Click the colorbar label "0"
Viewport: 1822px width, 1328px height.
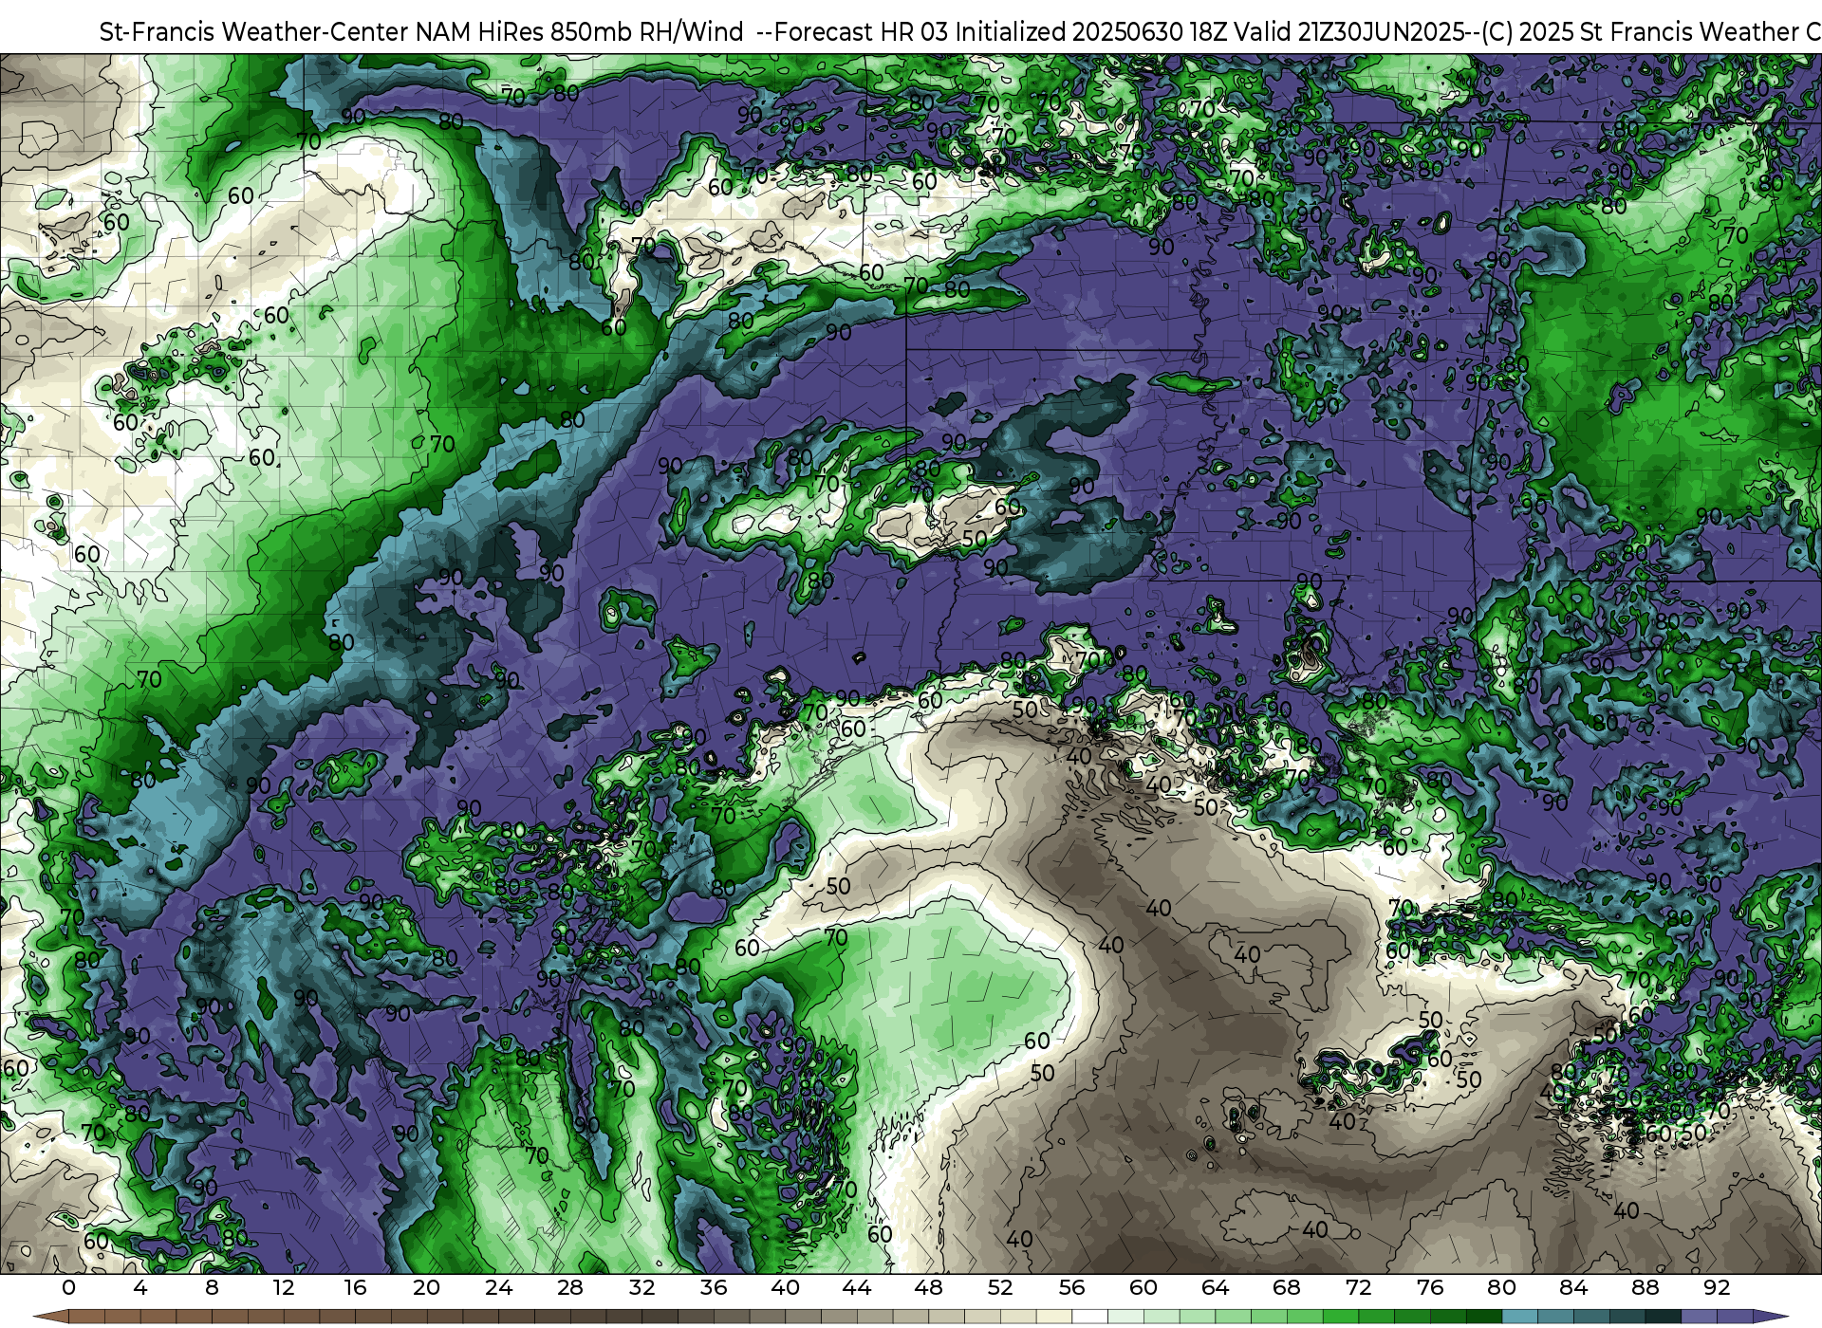pyautogui.click(x=68, y=1287)
